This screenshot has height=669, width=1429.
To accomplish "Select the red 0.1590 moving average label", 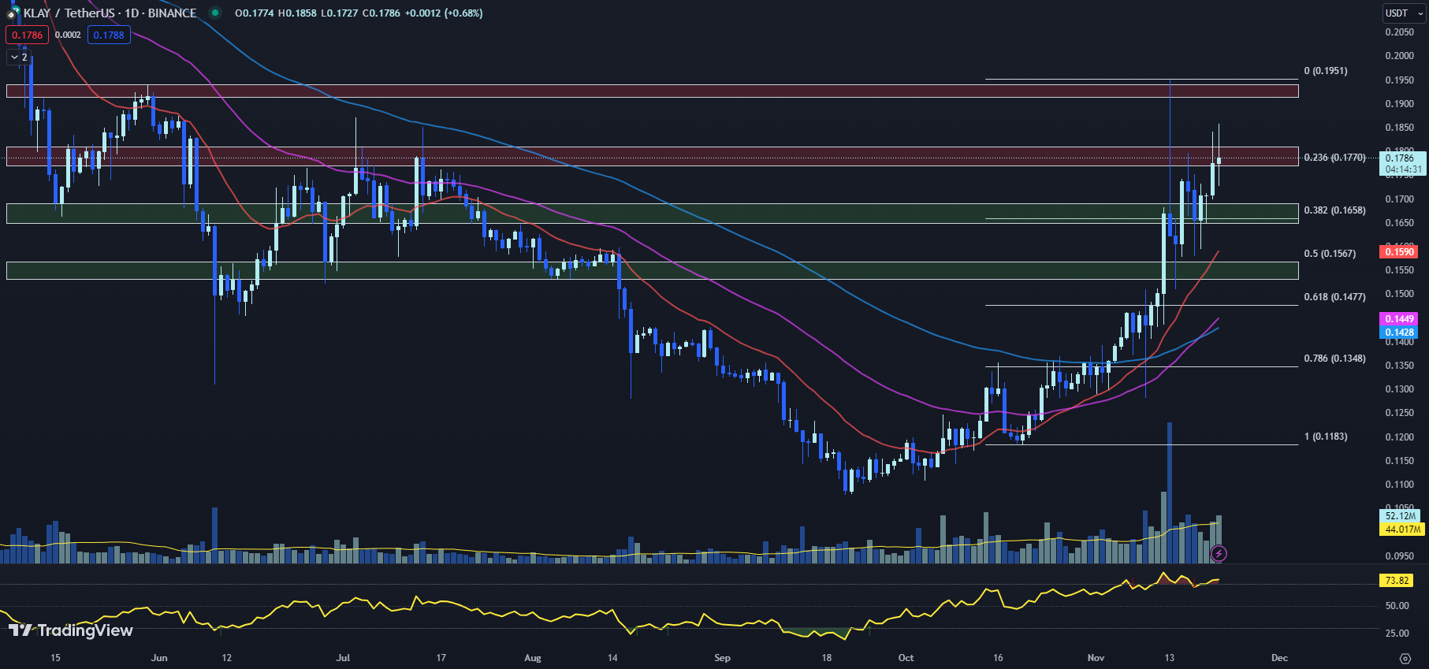I will pyautogui.click(x=1399, y=252).
